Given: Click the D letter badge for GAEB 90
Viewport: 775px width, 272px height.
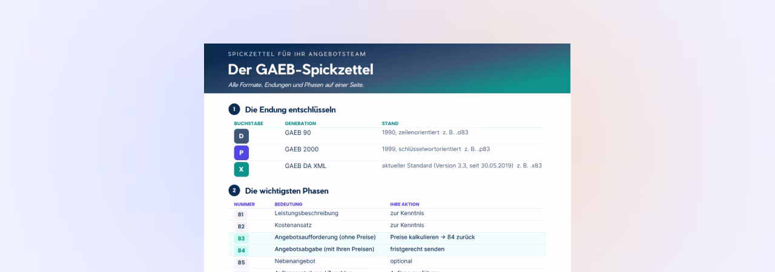Looking at the screenshot, I should point(241,136).
